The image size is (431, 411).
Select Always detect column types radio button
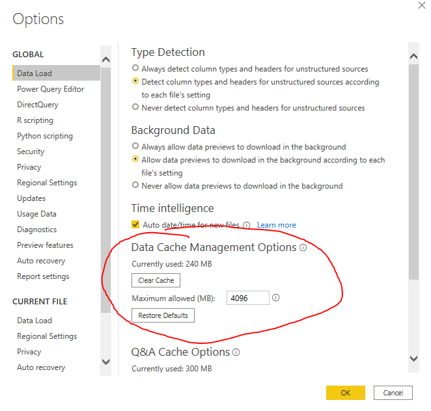[135, 68]
